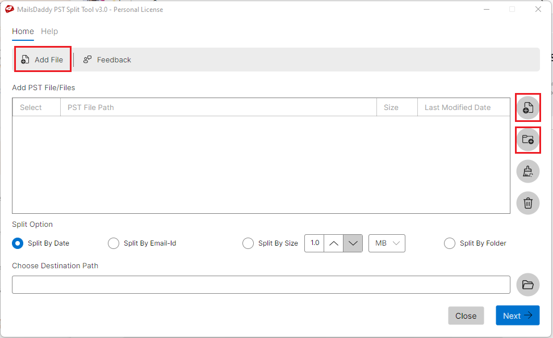Increase the split size with the up arrow

tap(334, 243)
